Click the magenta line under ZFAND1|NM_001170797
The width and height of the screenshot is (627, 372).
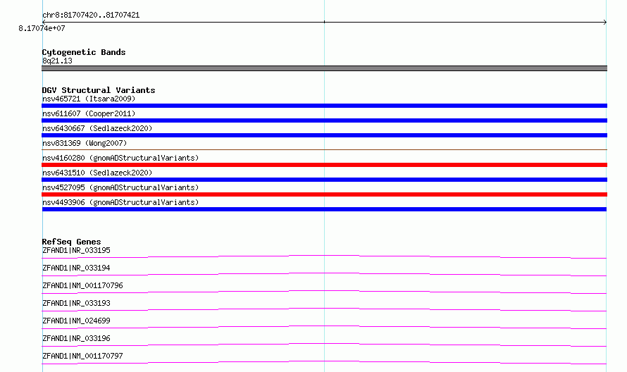pos(324,362)
